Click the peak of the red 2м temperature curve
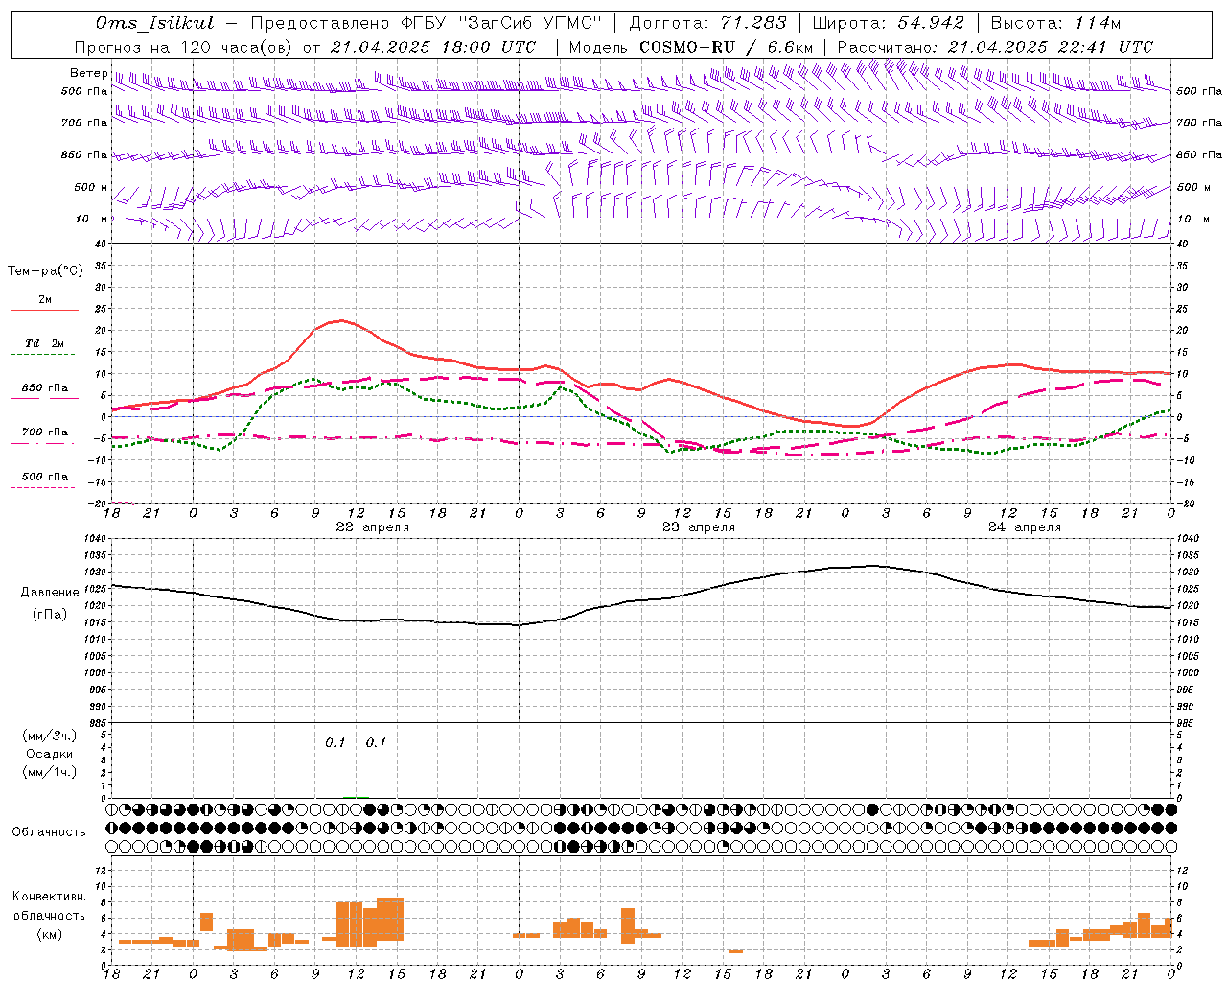 coord(340,320)
